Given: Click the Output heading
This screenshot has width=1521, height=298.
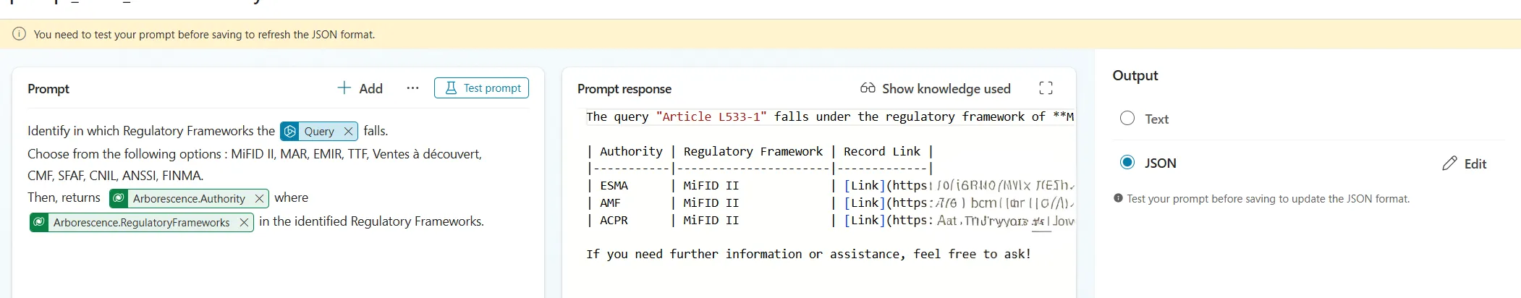Looking at the screenshot, I should (x=1135, y=75).
